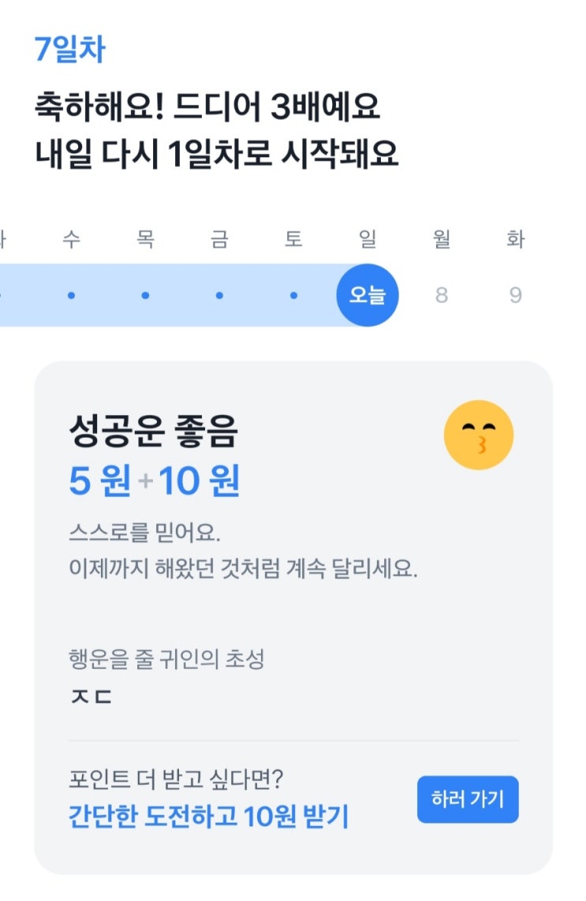Viewport: 586px width, 901px height.
Task: Tap the 5 원 reward amount
Action: click(x=99, y=481)
